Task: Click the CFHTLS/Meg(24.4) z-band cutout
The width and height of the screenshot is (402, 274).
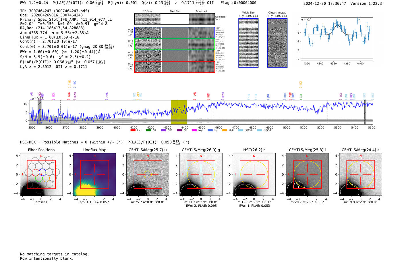Action: tap(361, 175)
